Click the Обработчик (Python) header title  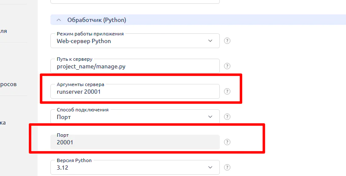(97, 20)
